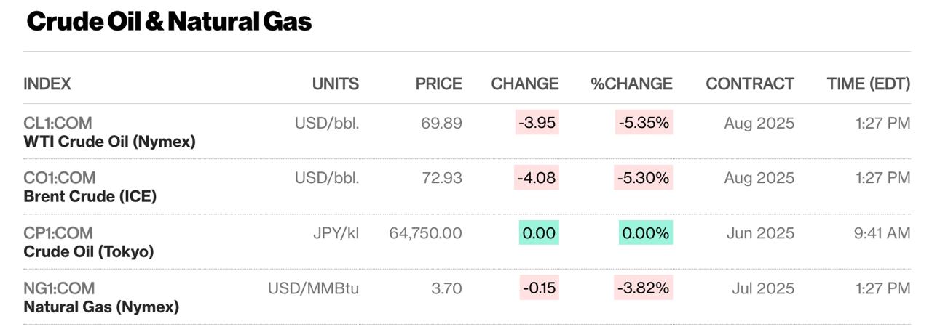Viewport: 932px width, 332px height.
Task: Open the WTI Crude Oil (Nymex) link
Action: (x=109, y=142)
